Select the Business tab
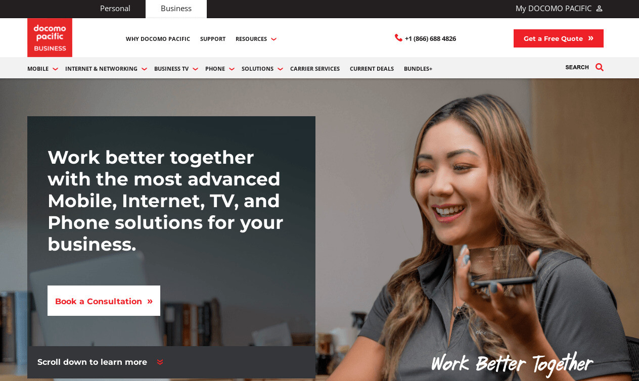Screen dimensions: 639x381 (x=176, y=9)
